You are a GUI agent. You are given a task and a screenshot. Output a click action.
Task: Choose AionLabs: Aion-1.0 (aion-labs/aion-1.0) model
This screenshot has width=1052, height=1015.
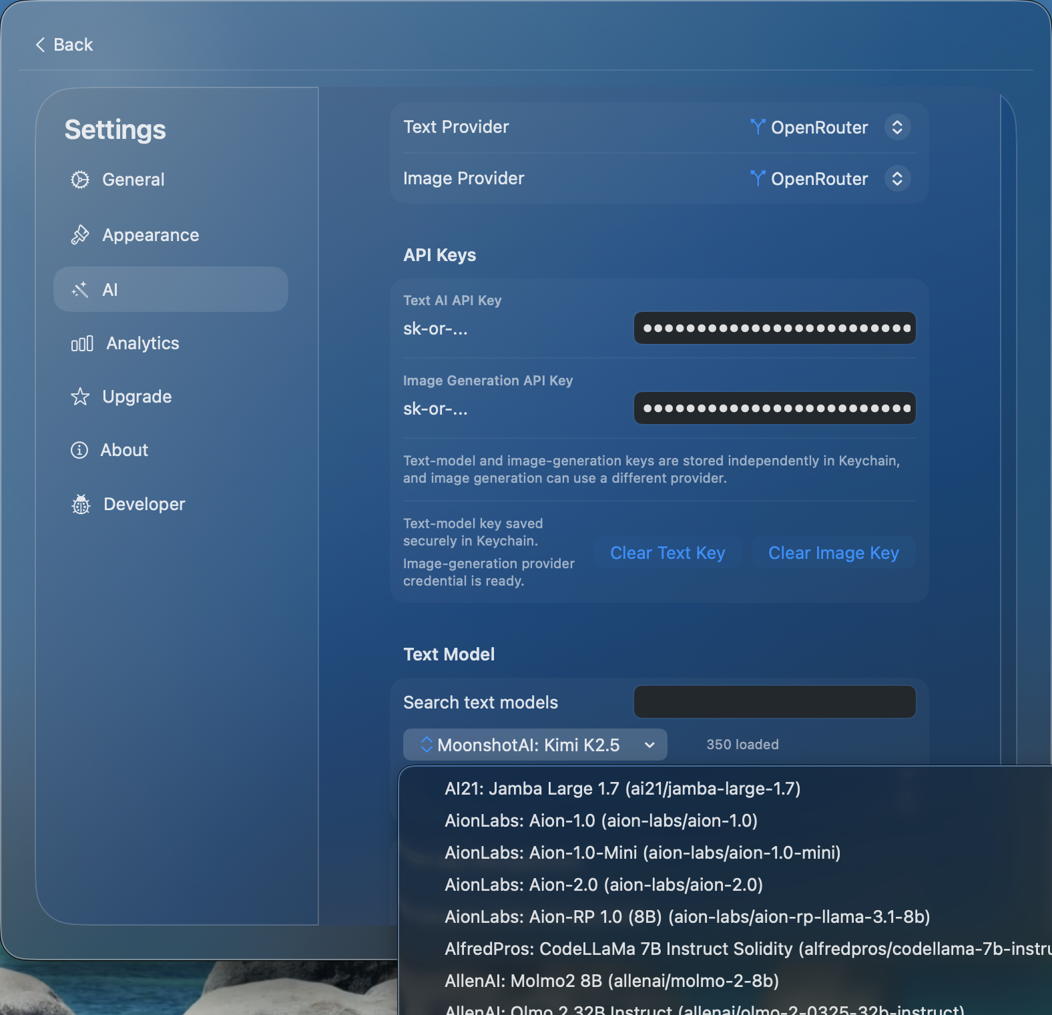coord(601,821)
